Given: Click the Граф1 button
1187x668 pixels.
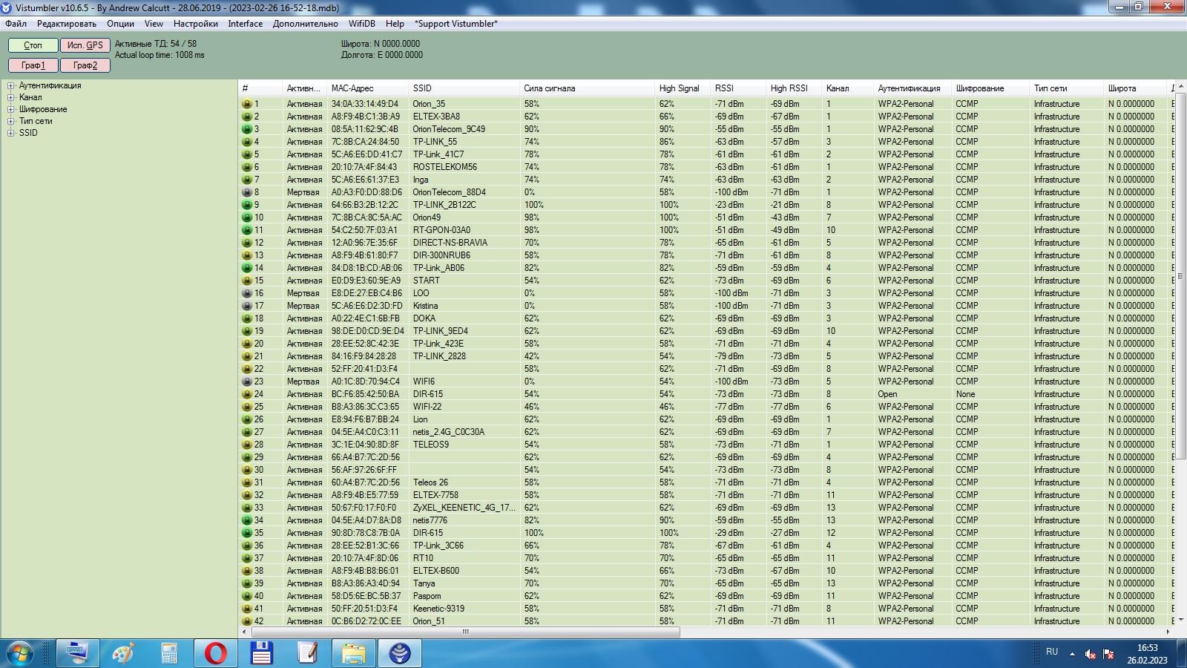Looking at the screenshot, I should 33,65.
